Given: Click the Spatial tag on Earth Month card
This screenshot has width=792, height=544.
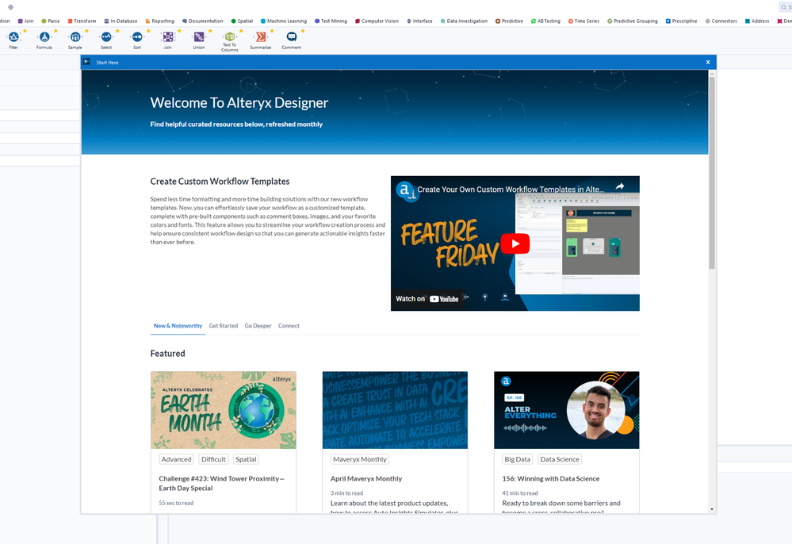Looking at the screenshot, I should tap(246, 459).
